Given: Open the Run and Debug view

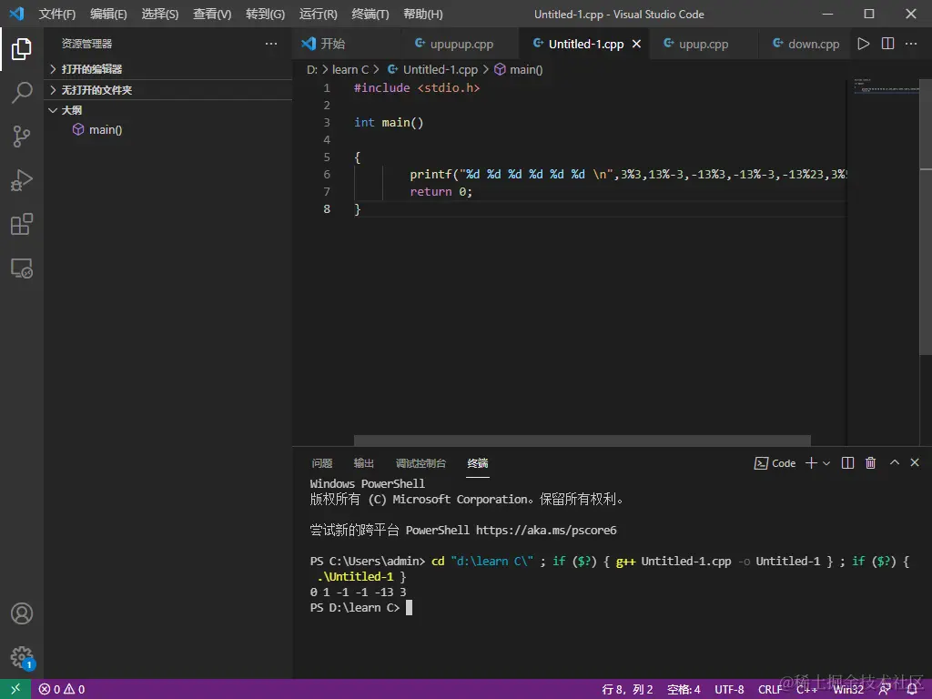Looking at the screenshot, I should point(22,180).
